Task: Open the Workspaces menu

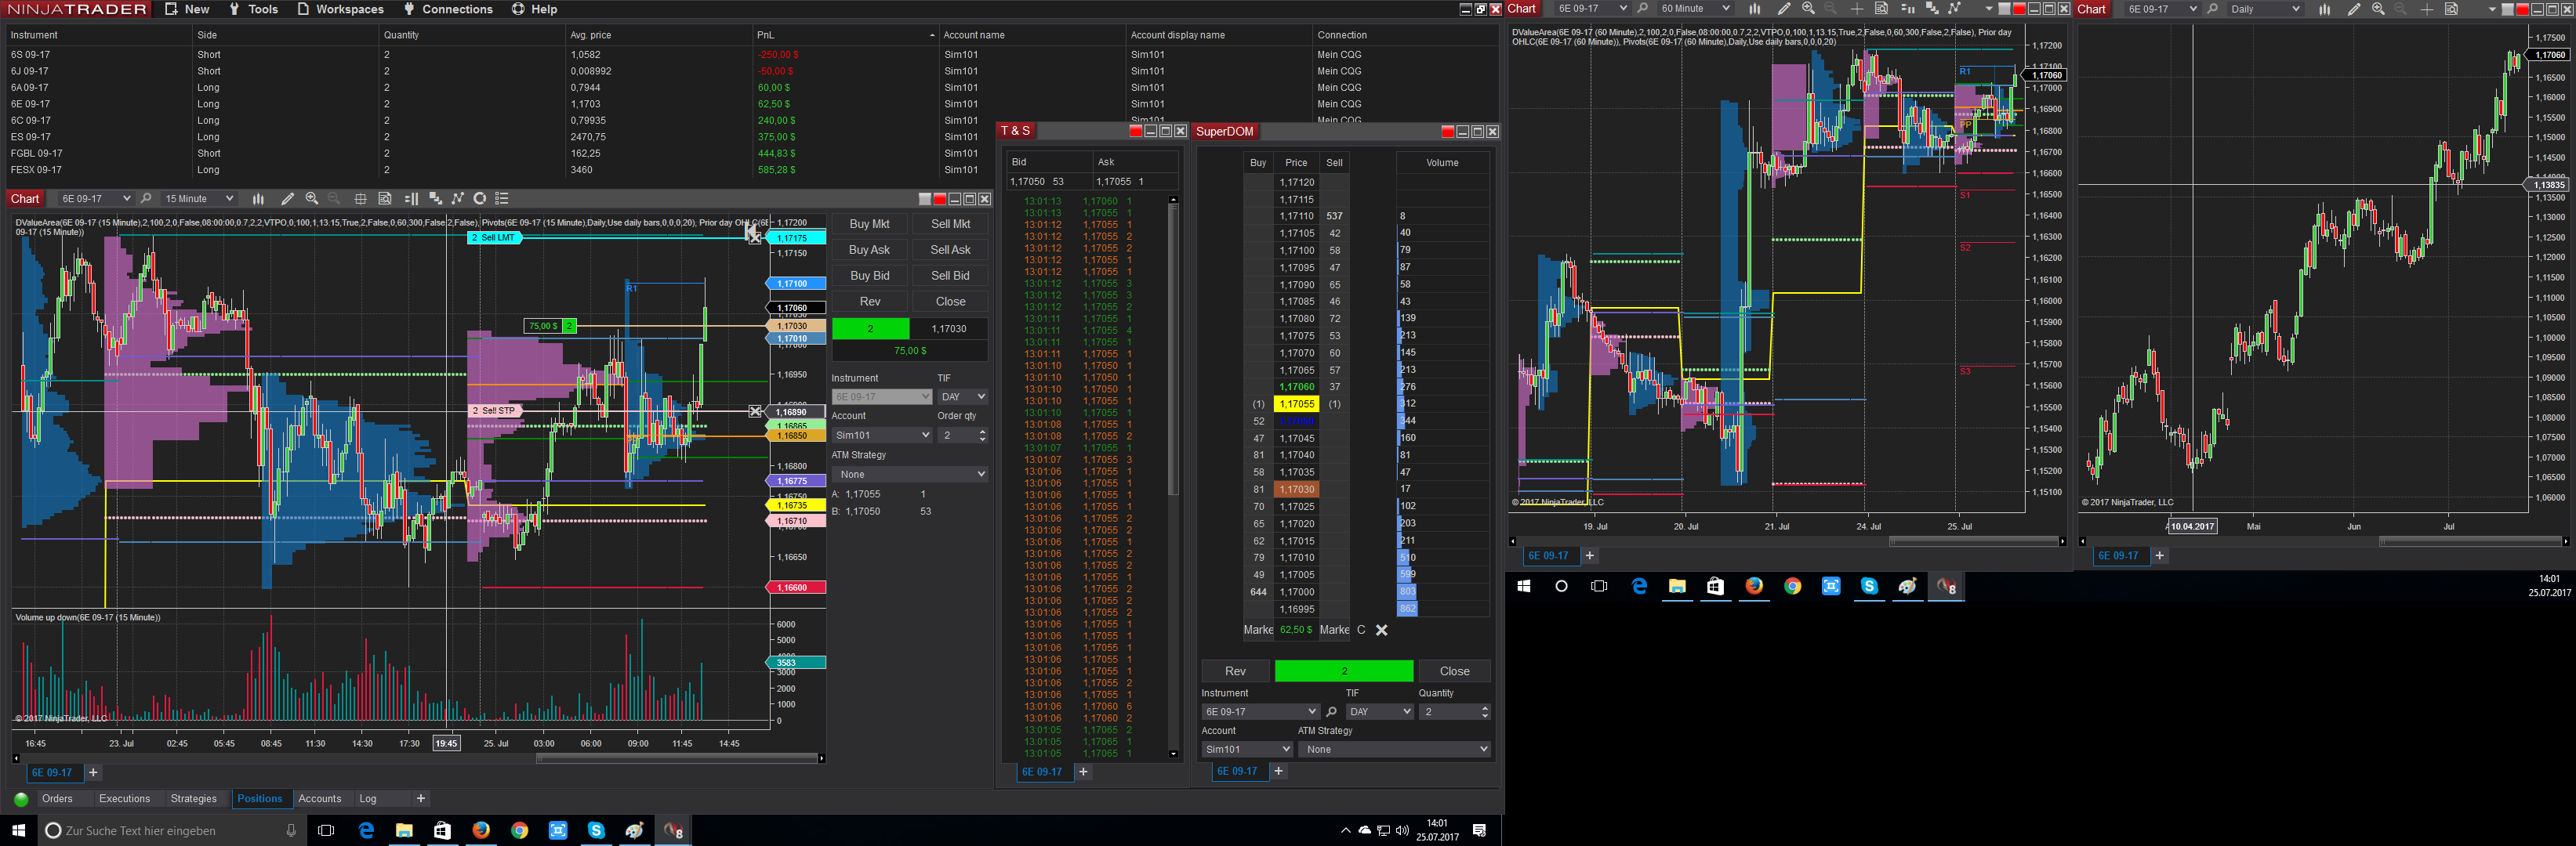Action: [x=340, y=9]
